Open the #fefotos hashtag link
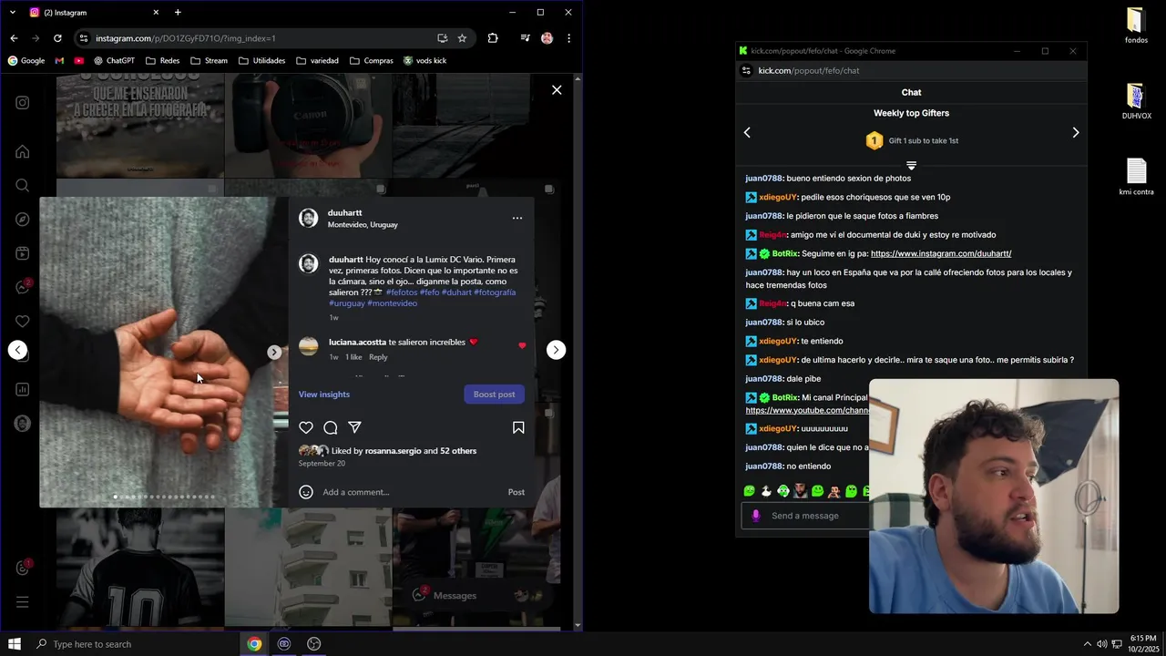1166x656 pixels. (x=402, y=292)
